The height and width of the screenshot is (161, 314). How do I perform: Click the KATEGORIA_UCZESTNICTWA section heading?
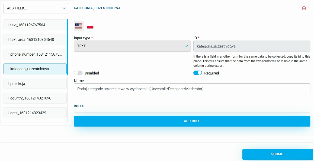coord(97,8)
